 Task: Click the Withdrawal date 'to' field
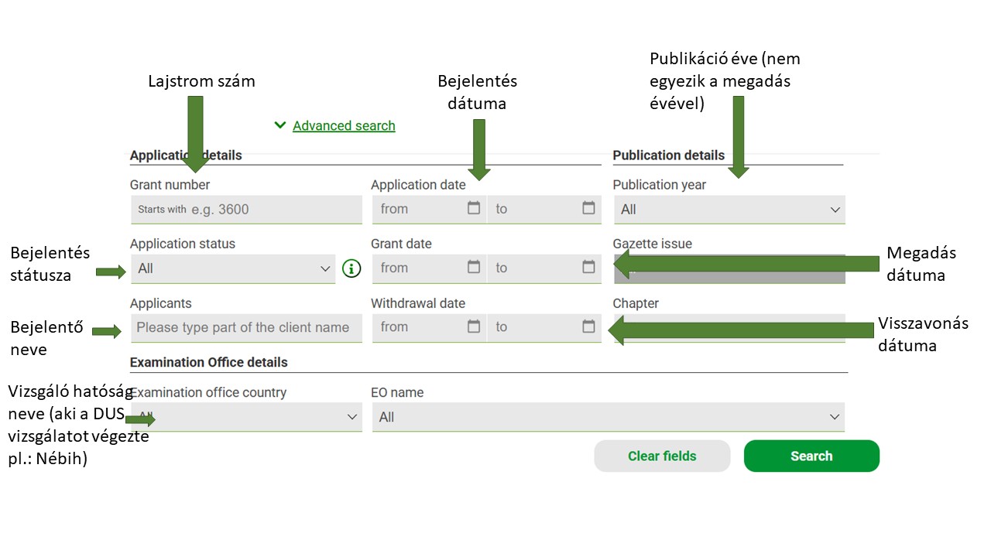(x=544, y=327)
